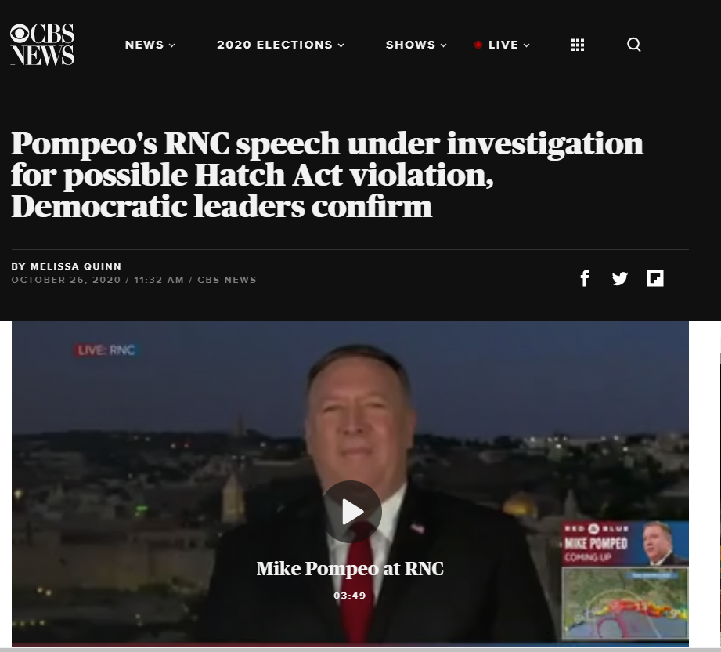Open the 2020 Elections menu item
Viewport: 721px width, 652px height.
pyautogui.click(x=275, y=45)
